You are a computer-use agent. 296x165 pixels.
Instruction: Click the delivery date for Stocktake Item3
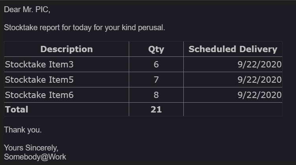[259, 64]
